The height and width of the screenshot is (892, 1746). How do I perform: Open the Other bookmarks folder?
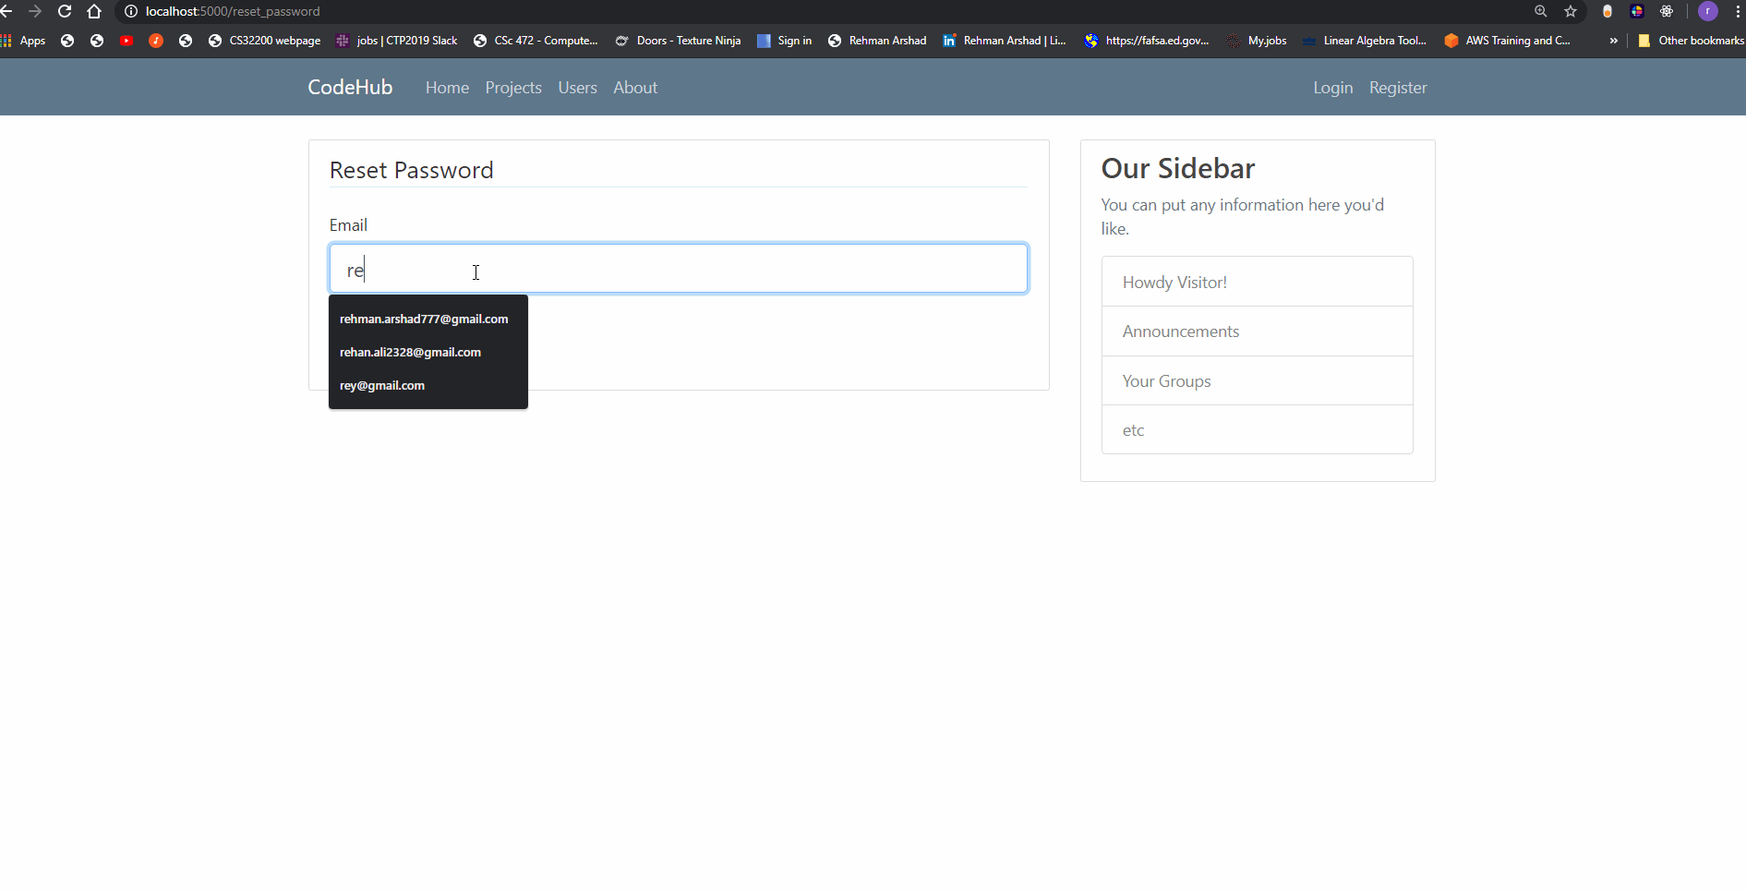pos(1691,41)
